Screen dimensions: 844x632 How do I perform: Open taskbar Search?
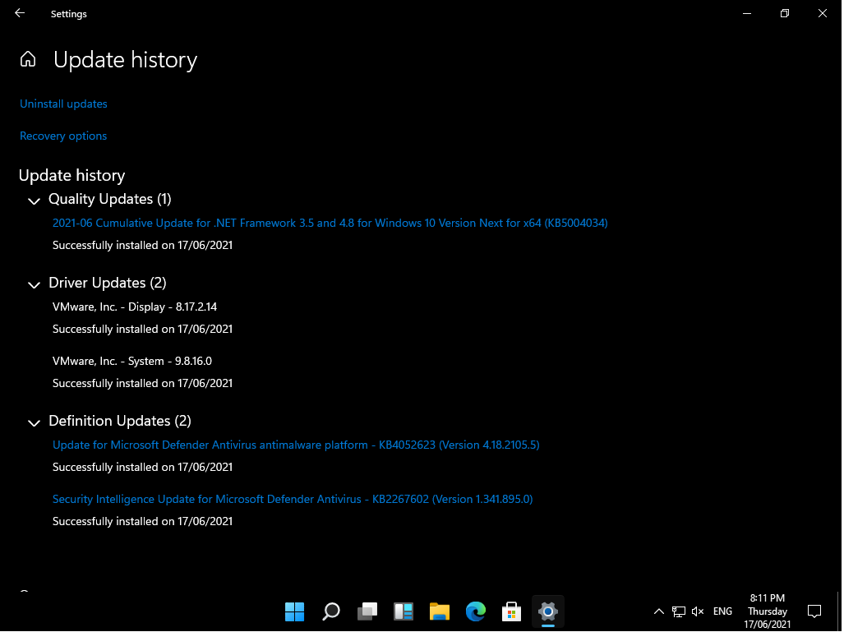[x=331, y=612]
